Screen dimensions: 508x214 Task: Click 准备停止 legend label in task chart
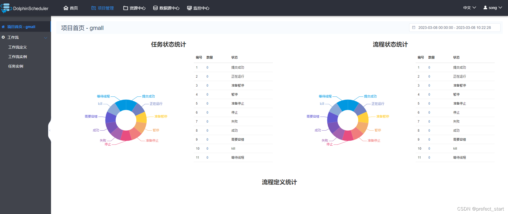152,141
